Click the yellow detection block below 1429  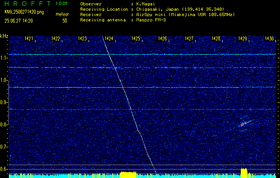click(244, 173)
